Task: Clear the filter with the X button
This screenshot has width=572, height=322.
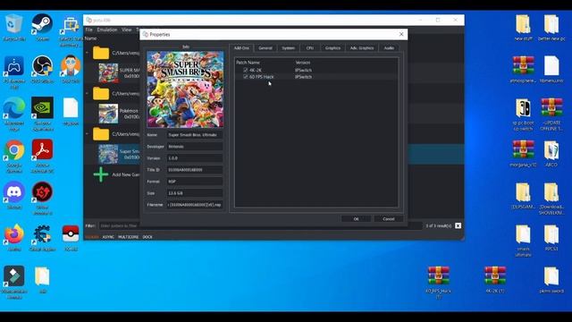Action: click(458, 225)
